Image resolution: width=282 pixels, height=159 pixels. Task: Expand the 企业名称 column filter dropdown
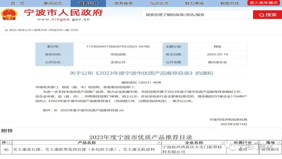[x=224, y=143]
